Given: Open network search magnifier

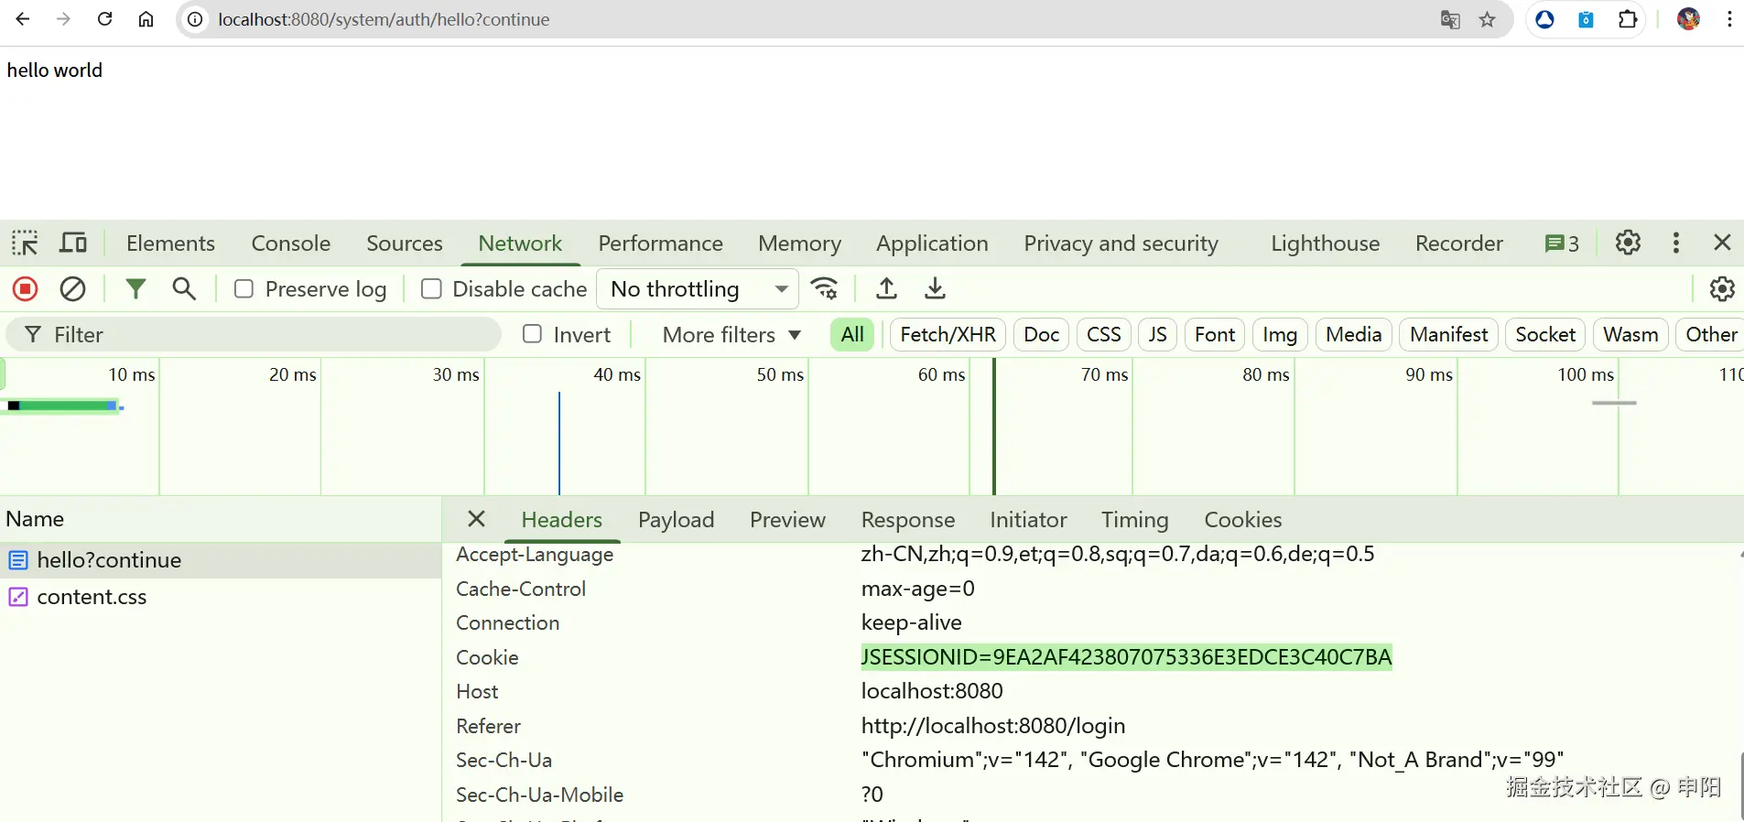Looking at the screenshot, I should point(184,289).
